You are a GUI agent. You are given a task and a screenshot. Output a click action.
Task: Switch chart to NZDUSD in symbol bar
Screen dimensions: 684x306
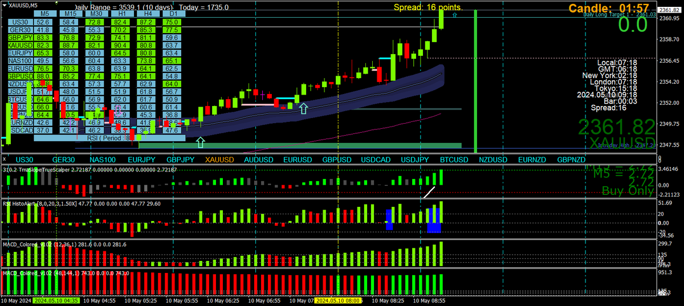(493, 160)
